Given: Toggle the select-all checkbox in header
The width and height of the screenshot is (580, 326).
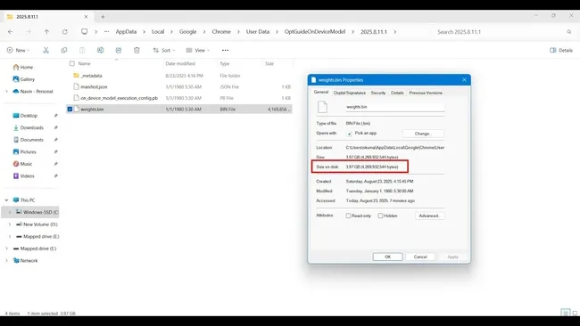Looking at the screenshot, I should tap(72, 63).
